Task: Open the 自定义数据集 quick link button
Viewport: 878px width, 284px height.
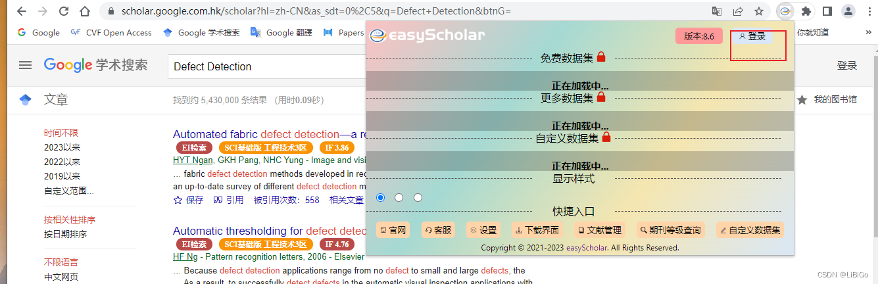Action: pyautogui.click(x=750, y=230)
